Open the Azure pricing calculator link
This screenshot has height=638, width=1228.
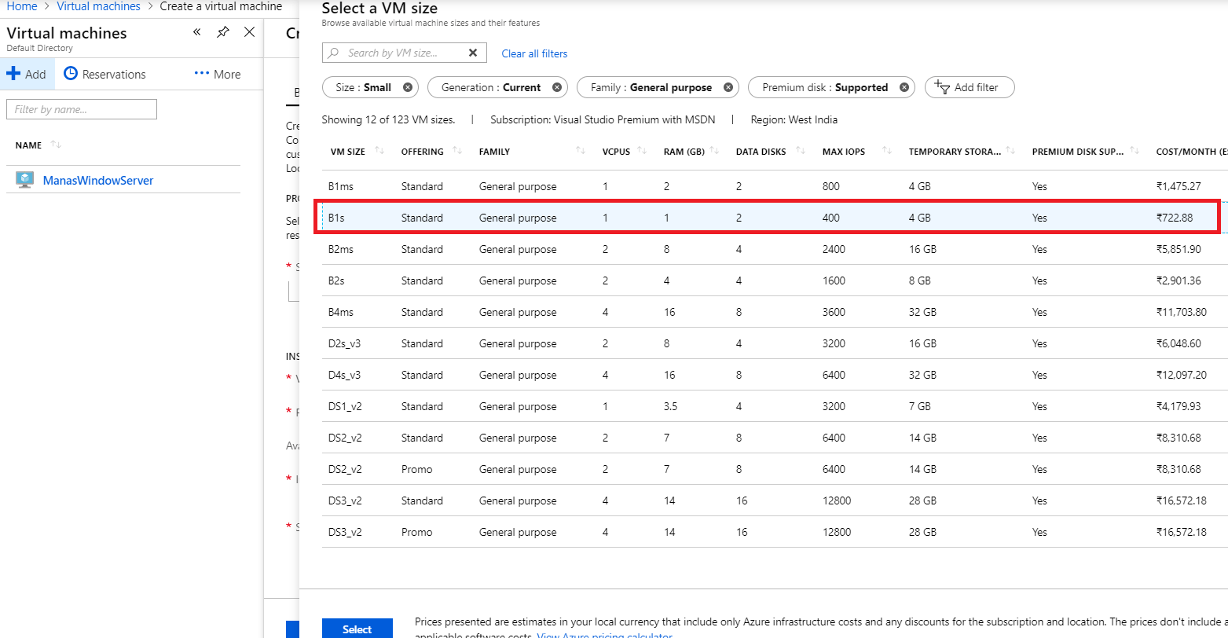click(603, 635)
